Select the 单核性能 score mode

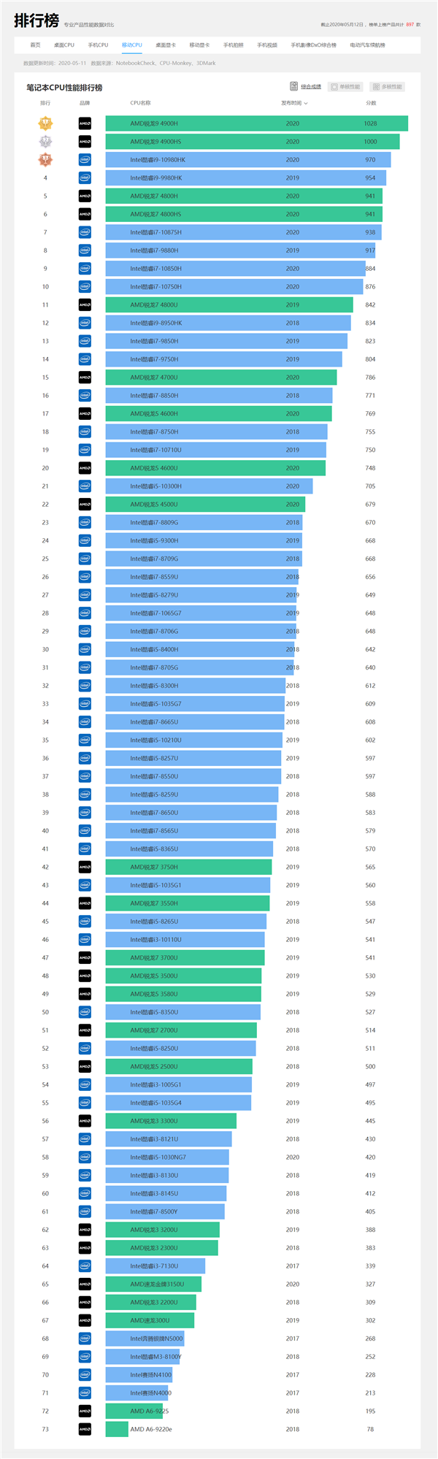345,87
